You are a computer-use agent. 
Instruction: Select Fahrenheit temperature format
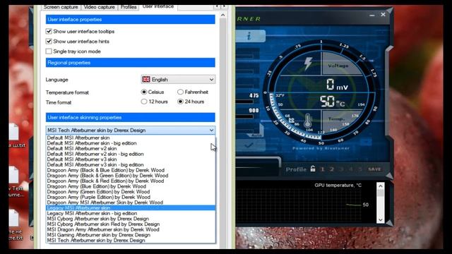coord(180,92)
